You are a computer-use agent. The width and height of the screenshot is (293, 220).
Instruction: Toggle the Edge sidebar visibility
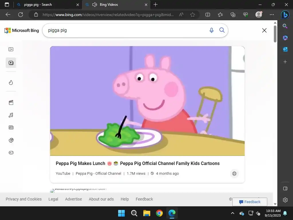(x=285, y=188)
